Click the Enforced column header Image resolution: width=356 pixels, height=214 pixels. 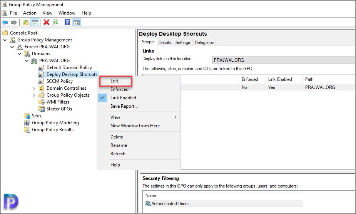252,79
